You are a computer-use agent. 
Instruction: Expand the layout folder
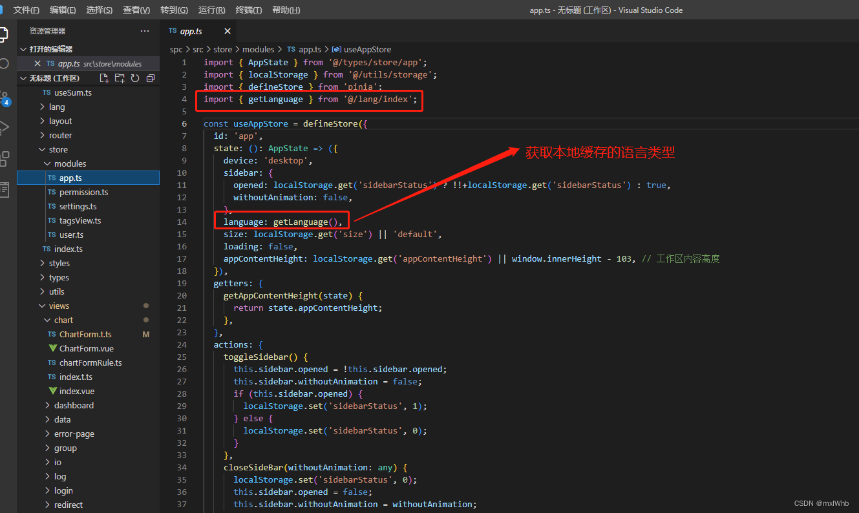(x=88, y=121)
